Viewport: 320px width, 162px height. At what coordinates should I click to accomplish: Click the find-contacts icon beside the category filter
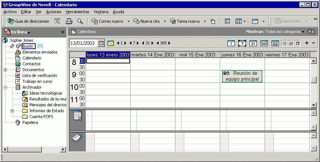pos(311,32)
